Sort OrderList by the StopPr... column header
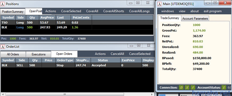Image resolution: width=232 pixels, height=96 pixels. coord(83,60)
